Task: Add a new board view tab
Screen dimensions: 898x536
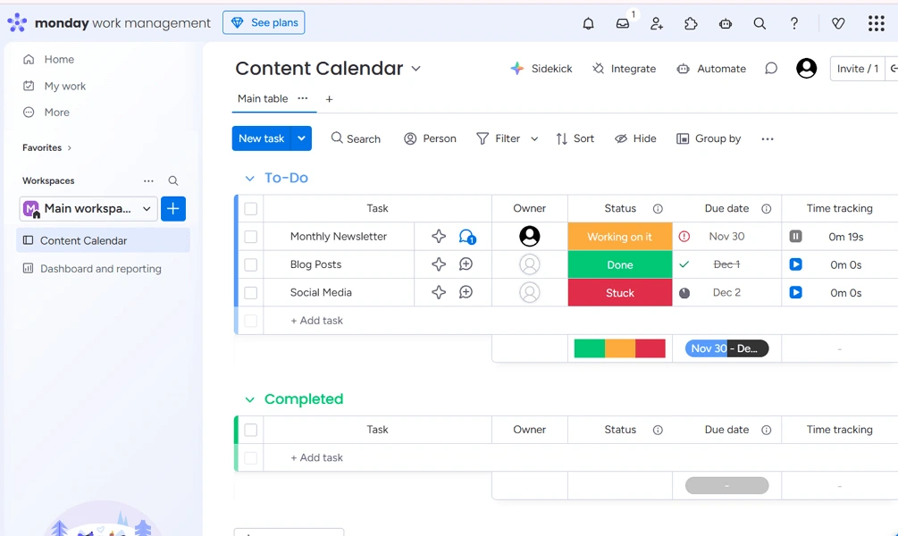Action: [x=330, y=99]
